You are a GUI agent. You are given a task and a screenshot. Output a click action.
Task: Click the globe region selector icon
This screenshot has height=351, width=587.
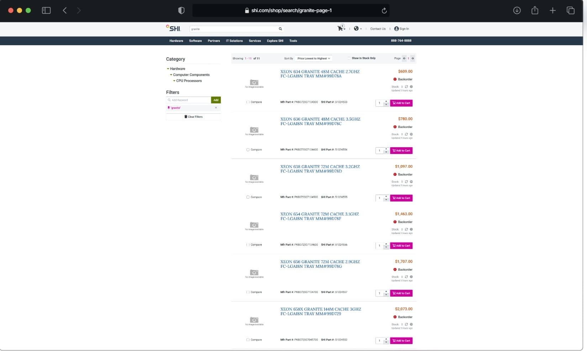(x=356, y=28)
